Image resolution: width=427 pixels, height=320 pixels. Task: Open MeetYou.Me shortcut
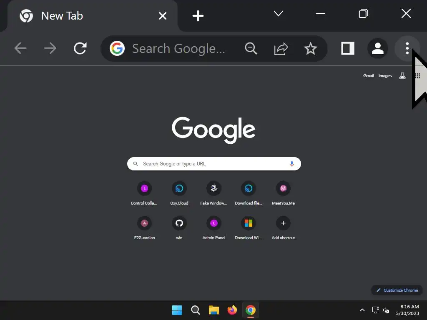pos(283,193)
